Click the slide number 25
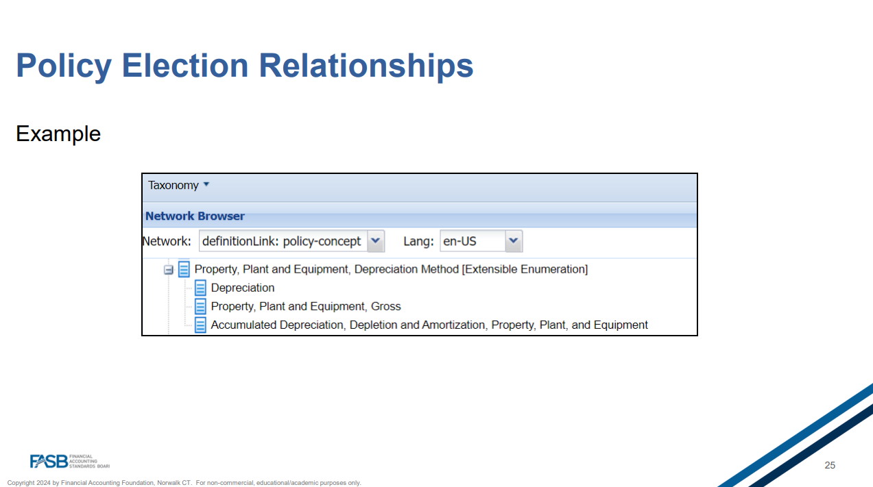 point(830,465)
